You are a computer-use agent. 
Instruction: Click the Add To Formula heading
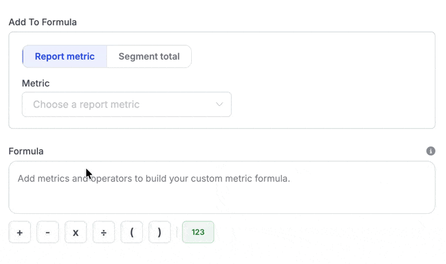pos(42,22)
